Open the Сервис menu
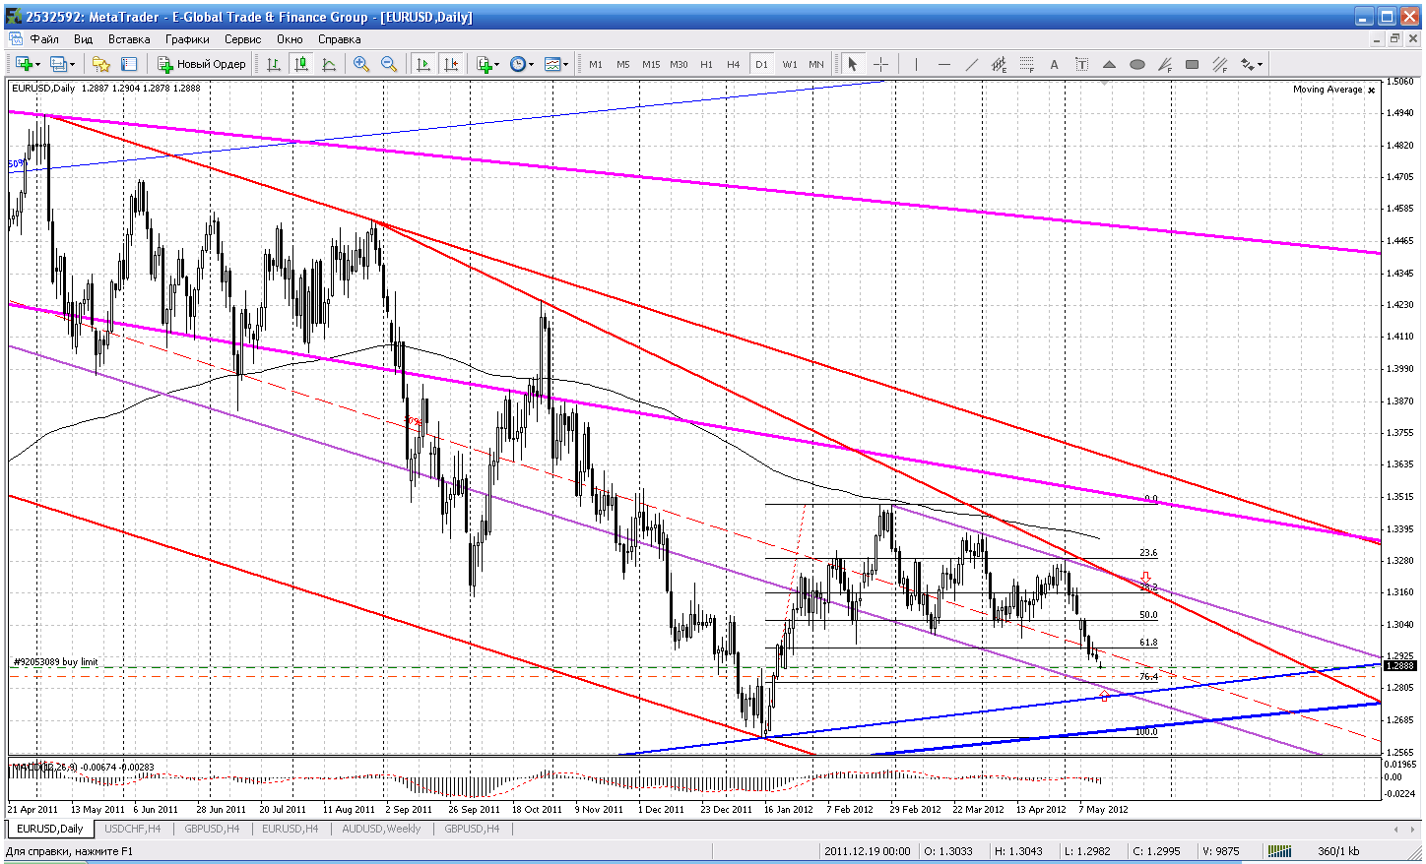The width and height of the screenshot is (1426, 864). tap(242, 39)
